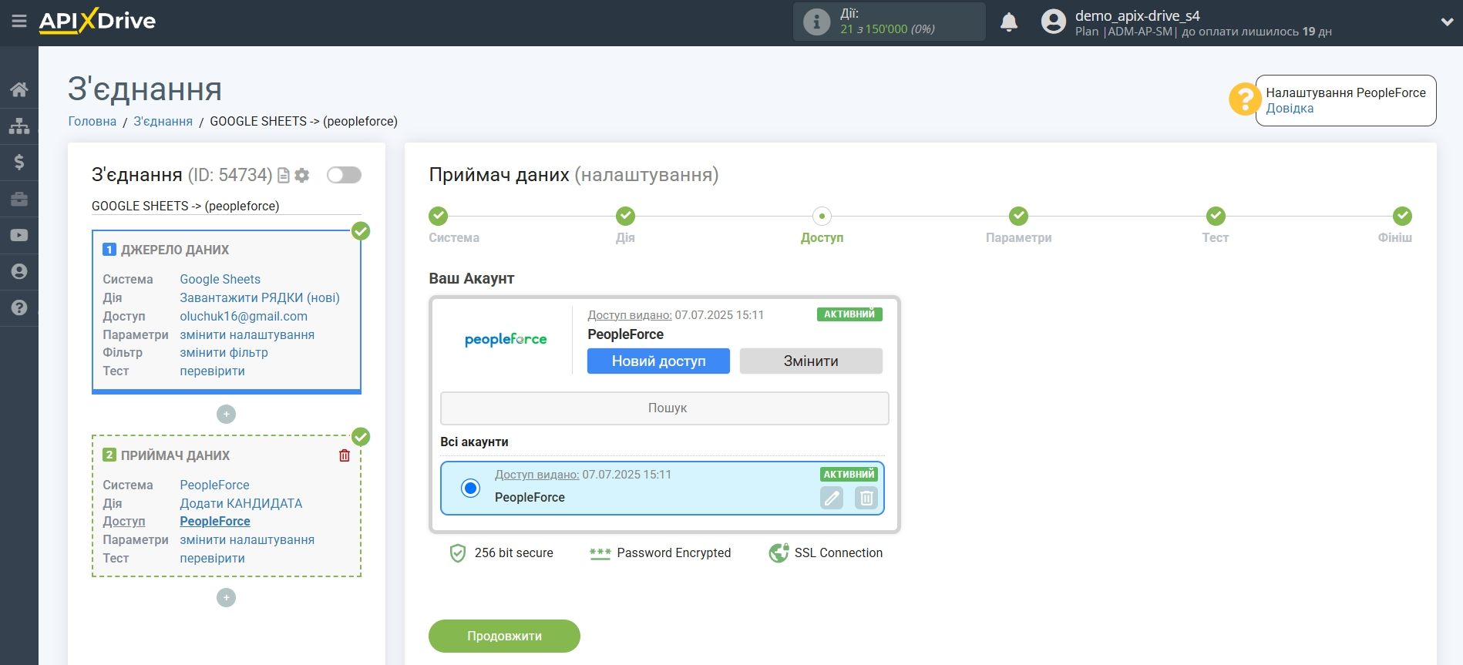
Task: Click source змінити налаштування link
Action: [247, 334]
